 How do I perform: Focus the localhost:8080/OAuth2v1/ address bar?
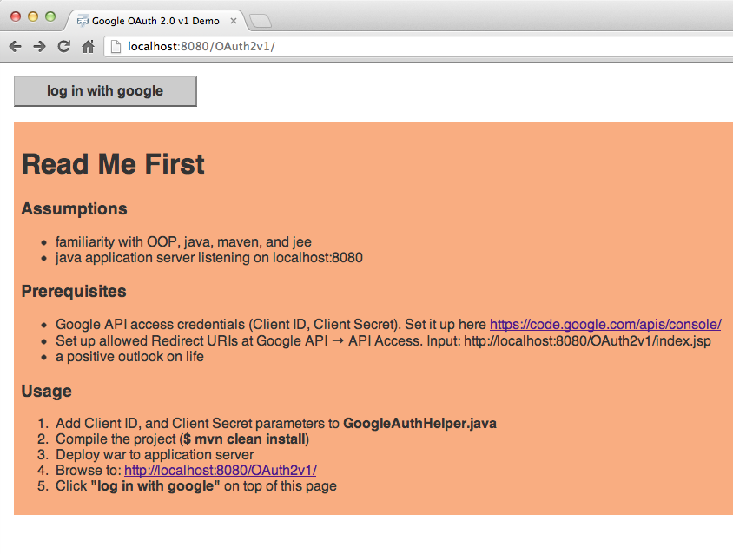420,46
